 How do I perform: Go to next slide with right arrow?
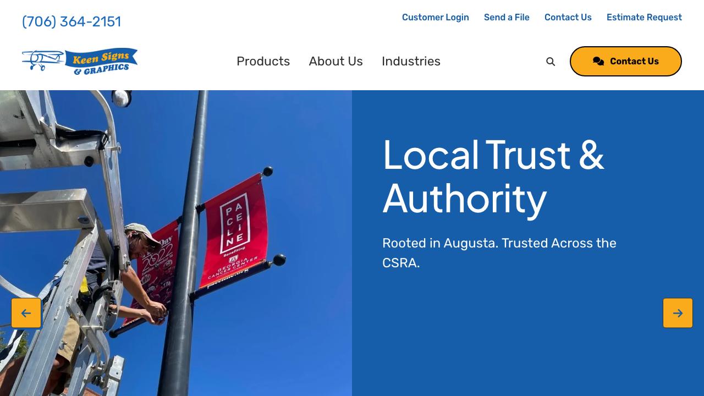678,313
